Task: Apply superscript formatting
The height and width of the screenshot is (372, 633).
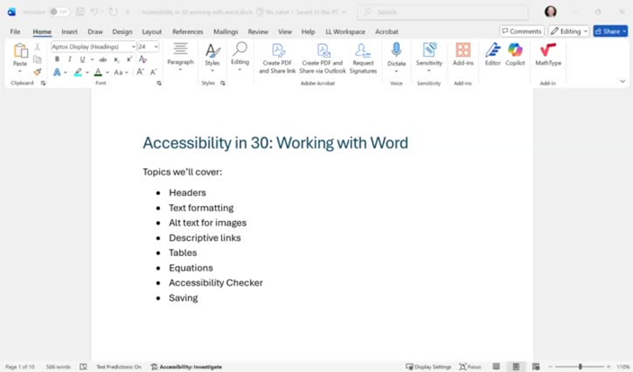Action: [x=129, y=59]
